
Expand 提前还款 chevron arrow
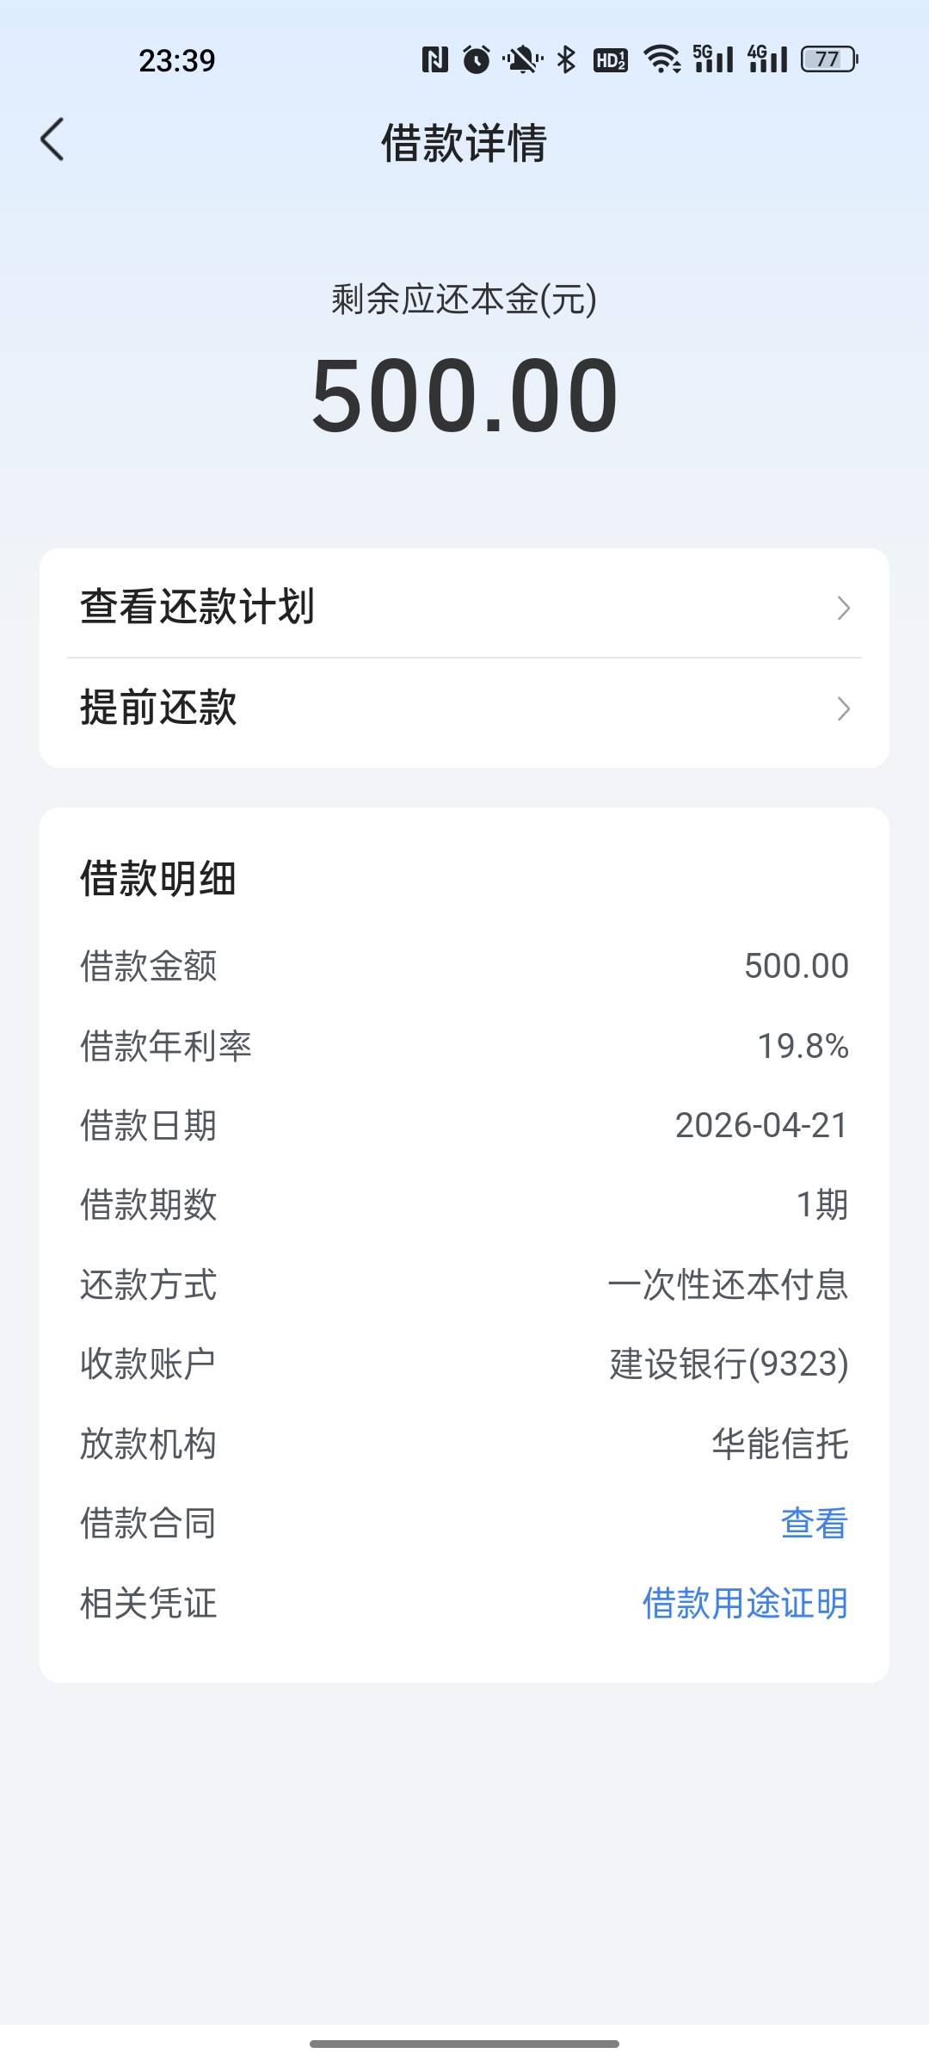(843, 708)
